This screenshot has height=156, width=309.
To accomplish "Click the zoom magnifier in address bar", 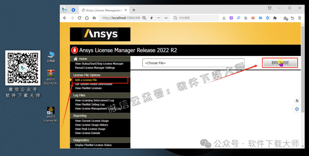I will pos(144,18).
